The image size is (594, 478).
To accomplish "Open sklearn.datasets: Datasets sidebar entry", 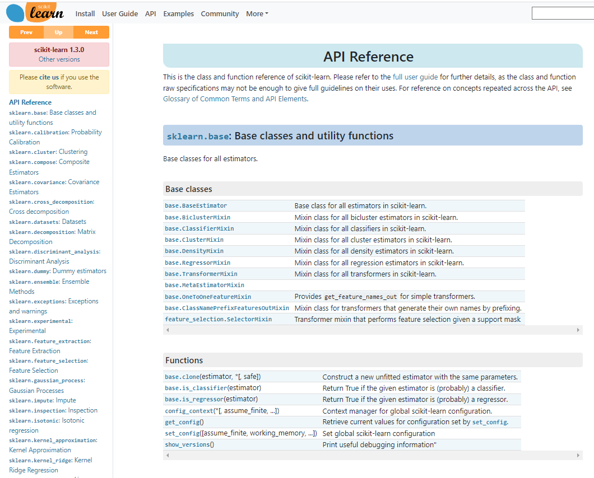I will (x=48, y=222).
